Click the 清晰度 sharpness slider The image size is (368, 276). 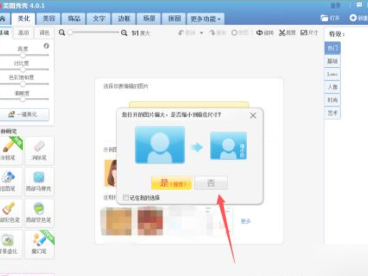tap(24, 99)
